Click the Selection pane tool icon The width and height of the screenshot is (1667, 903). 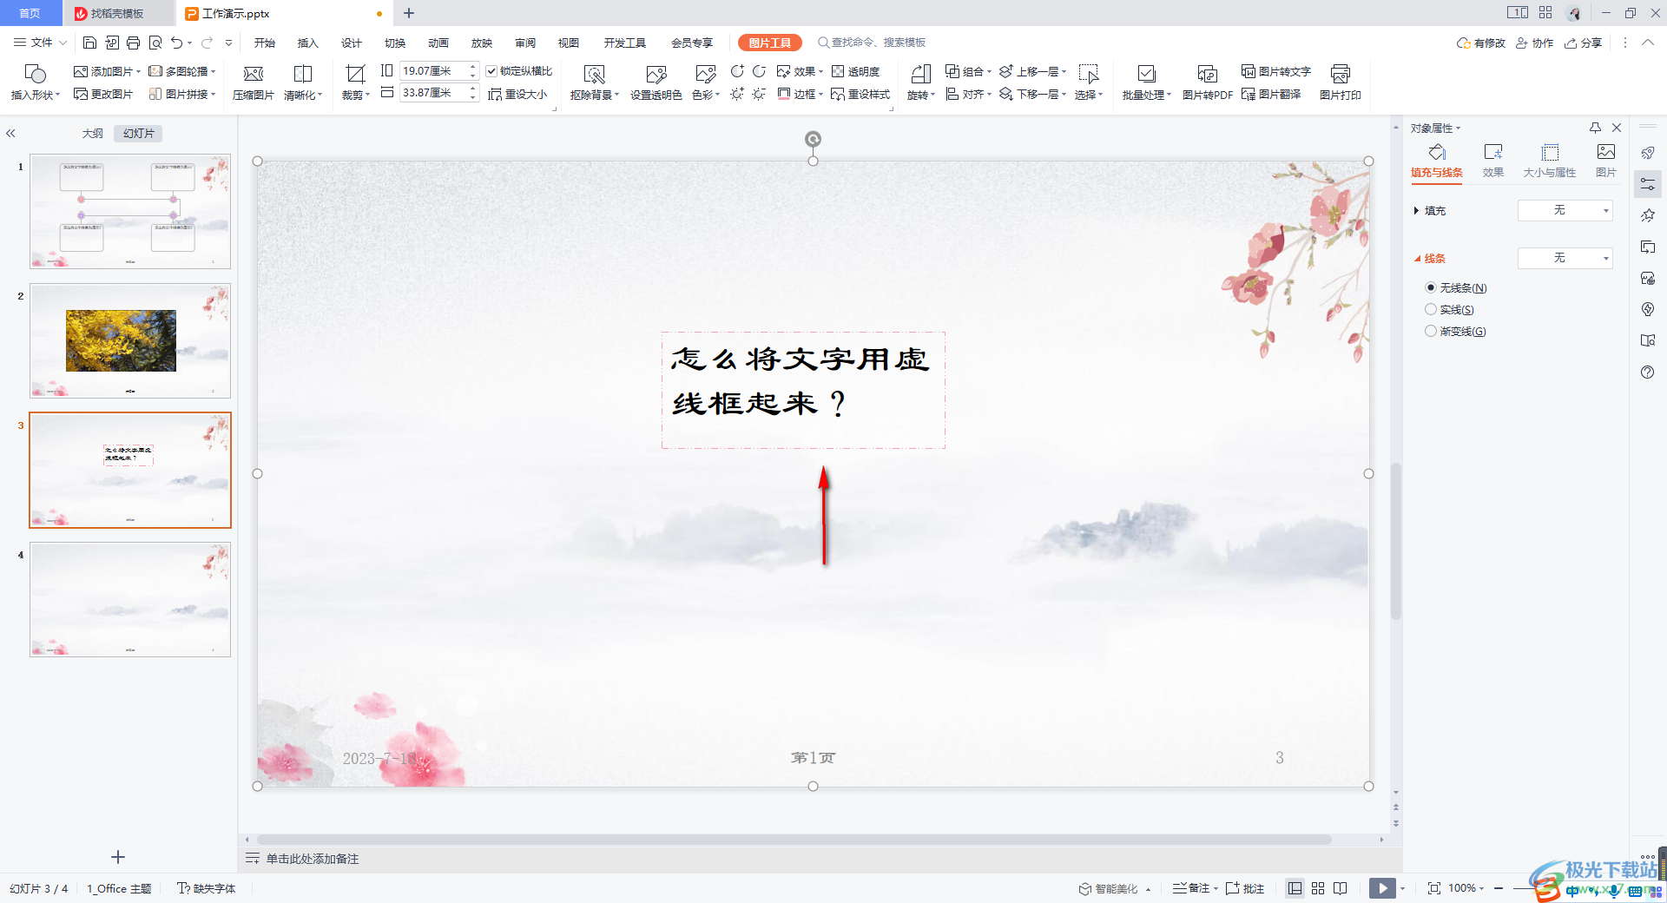click(1089, 82)
